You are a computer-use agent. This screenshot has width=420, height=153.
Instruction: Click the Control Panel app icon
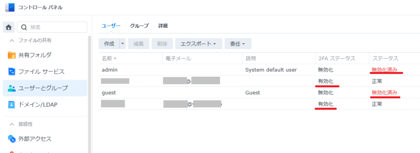pos(10,7)
